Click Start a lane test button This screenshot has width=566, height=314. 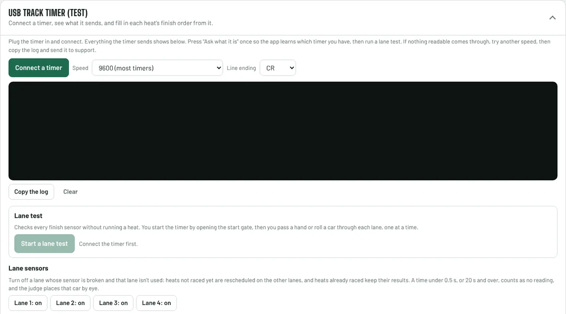pyautogui.click(x=44, y=244)
